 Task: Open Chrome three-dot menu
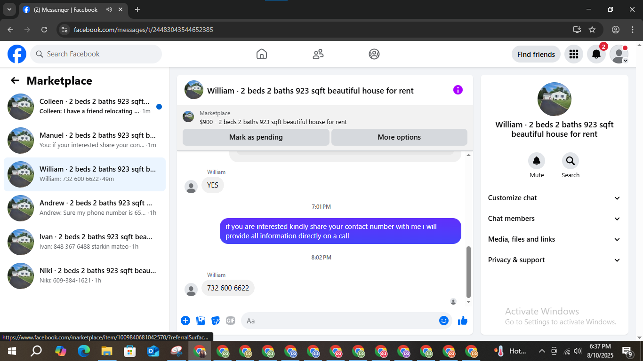coord(632,30)
